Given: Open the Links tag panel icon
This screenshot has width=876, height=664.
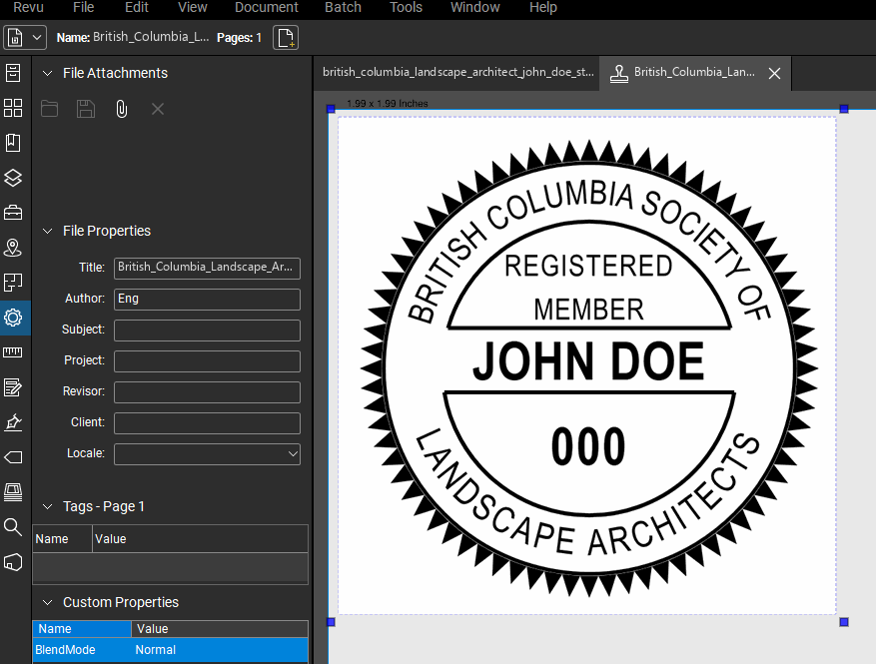Looking at the screenshot, I should 13,457.
